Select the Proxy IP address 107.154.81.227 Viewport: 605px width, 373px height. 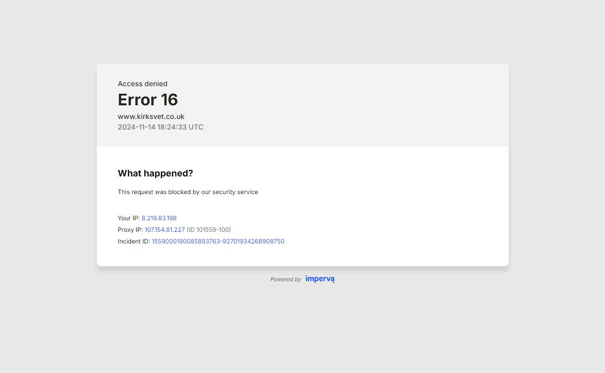tap(164, 230)
